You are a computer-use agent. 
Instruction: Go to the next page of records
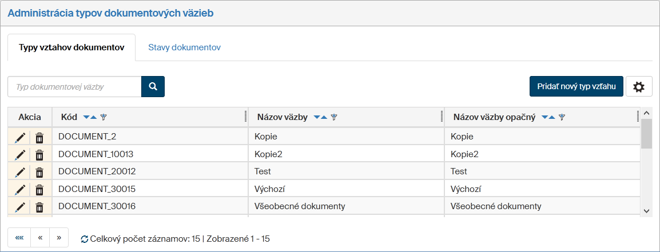click(x=59, y=237)
